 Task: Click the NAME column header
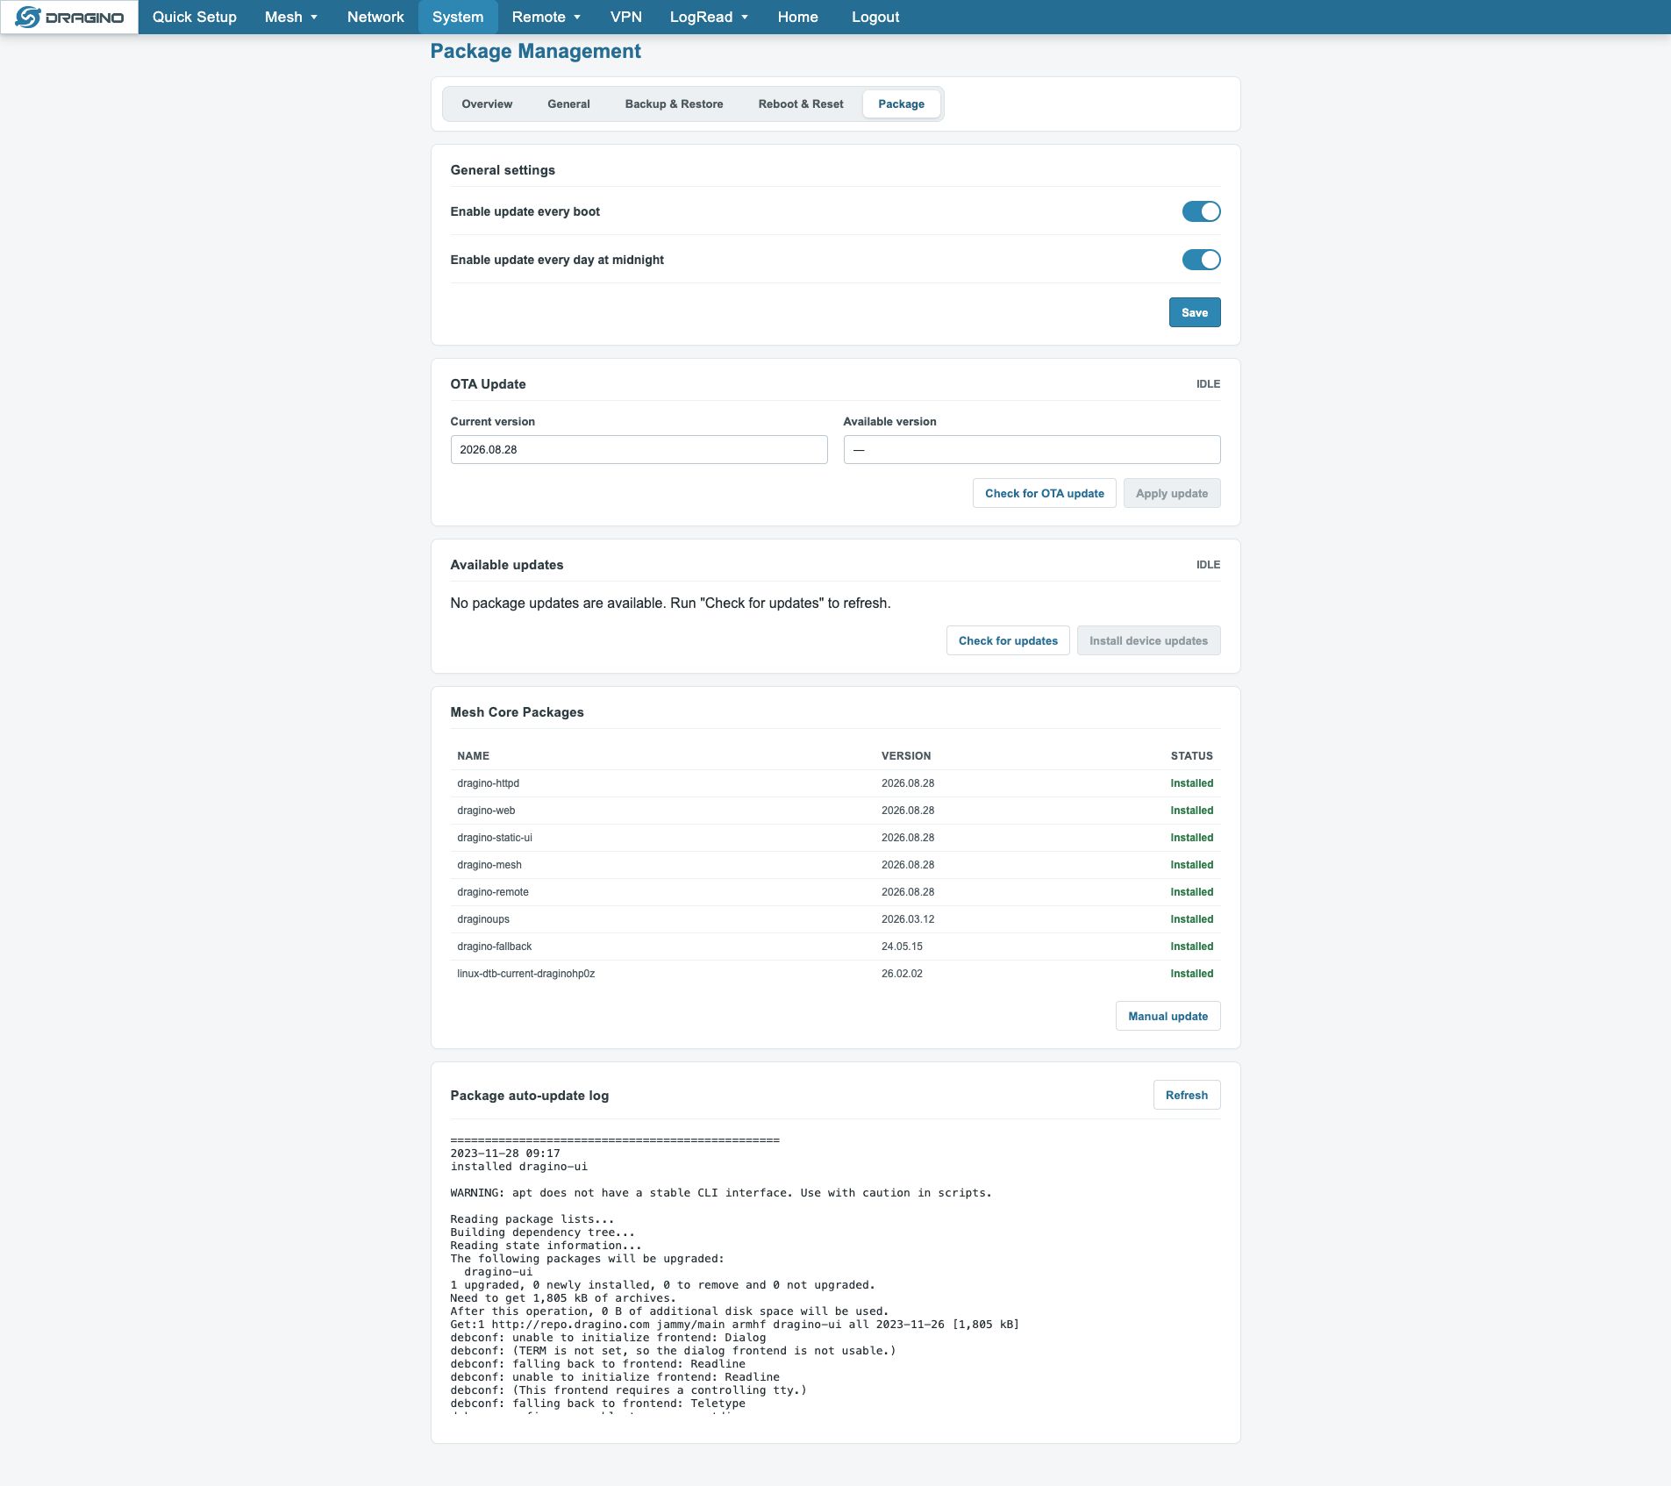pyautogui.click(x=474, y=756)
